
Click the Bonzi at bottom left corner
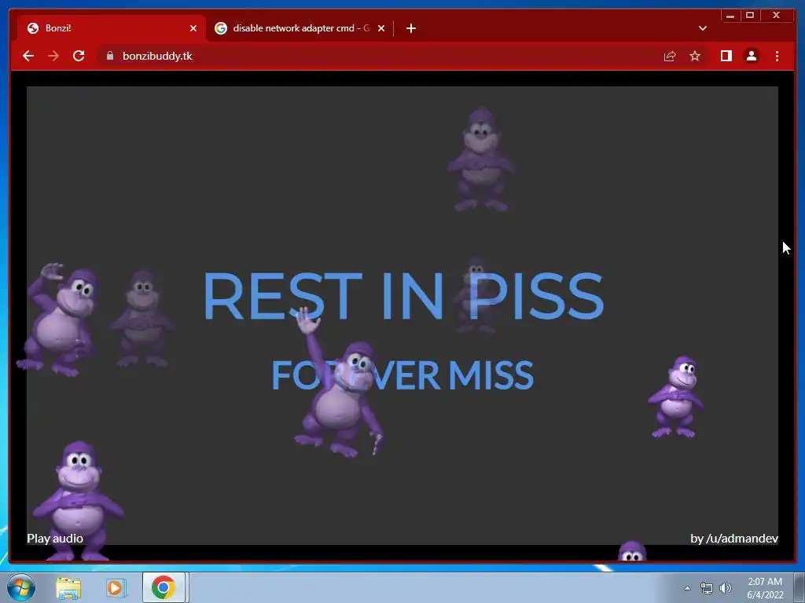pos(77,500)
